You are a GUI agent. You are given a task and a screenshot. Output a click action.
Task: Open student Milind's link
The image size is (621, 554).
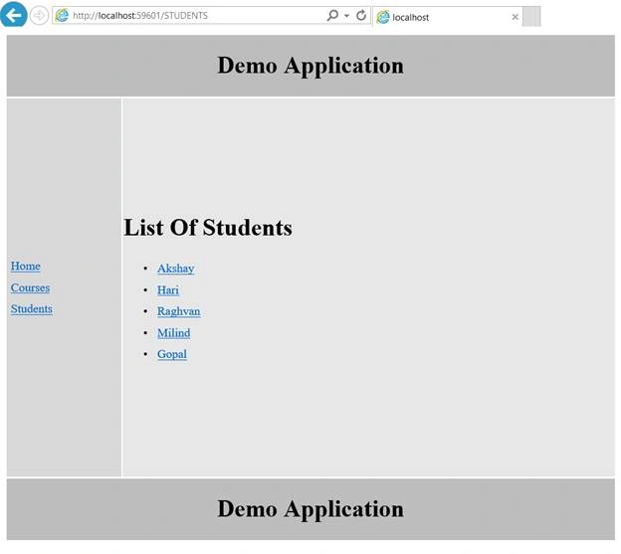(174, 333)
